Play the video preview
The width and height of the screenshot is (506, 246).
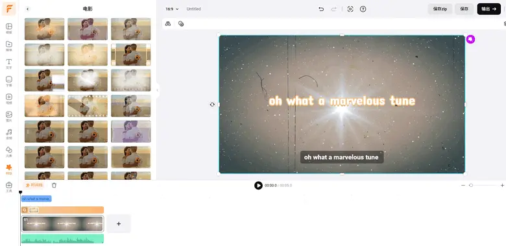tap(258, 185)
